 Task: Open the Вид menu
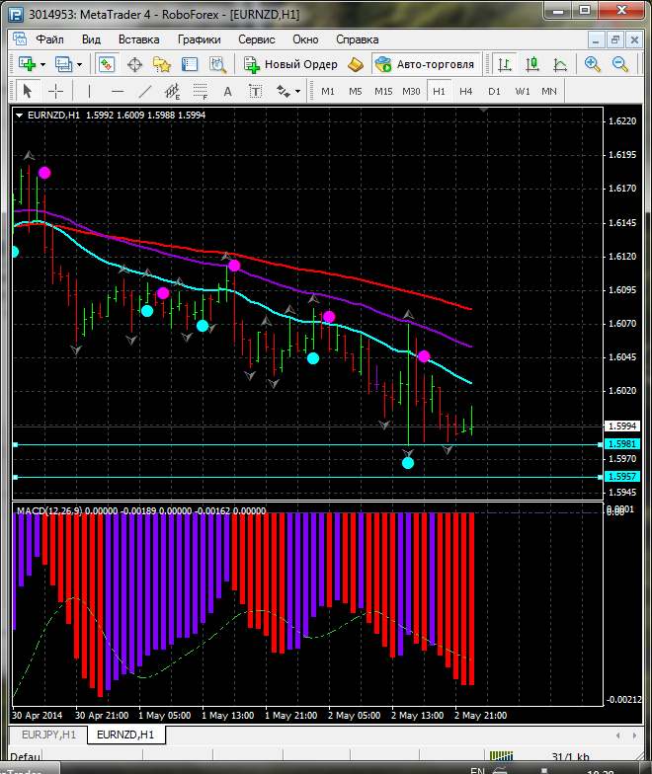click(91, 39)
